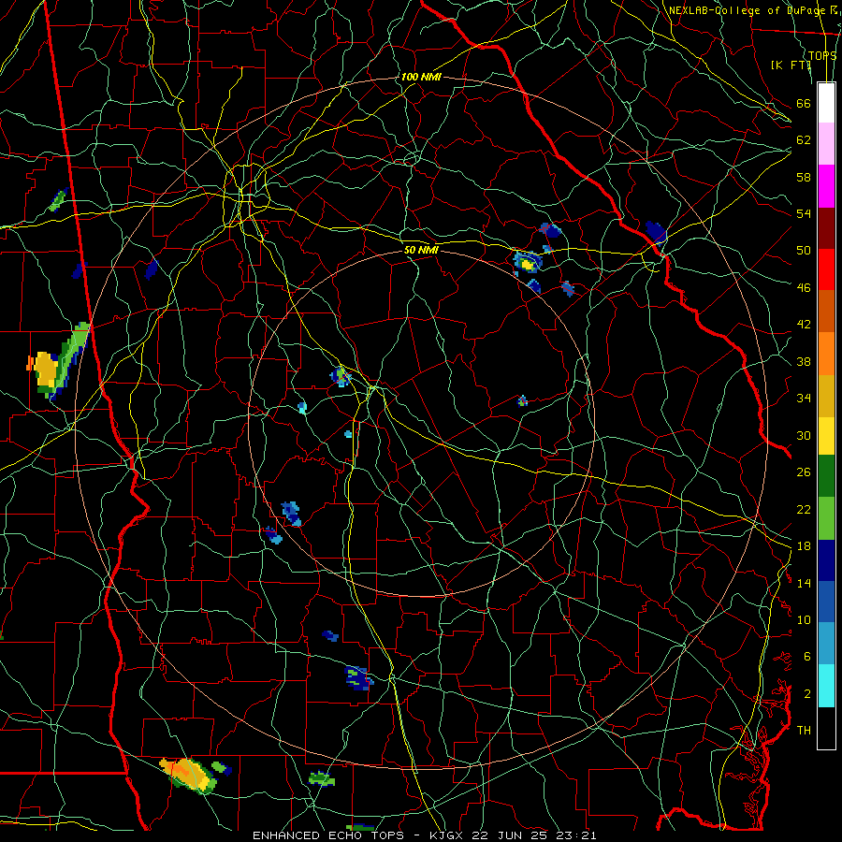The height and width of the screenshot is (842, 842).
Task: Click the "46" legend value
Action: pos(804,288)
